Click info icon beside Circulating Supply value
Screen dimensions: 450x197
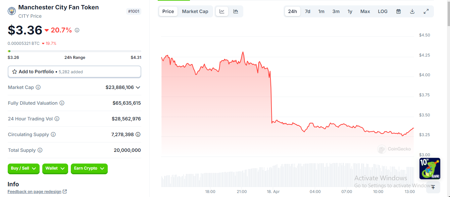(138, 134)
